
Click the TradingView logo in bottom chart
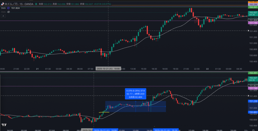[x=4, y=125]
